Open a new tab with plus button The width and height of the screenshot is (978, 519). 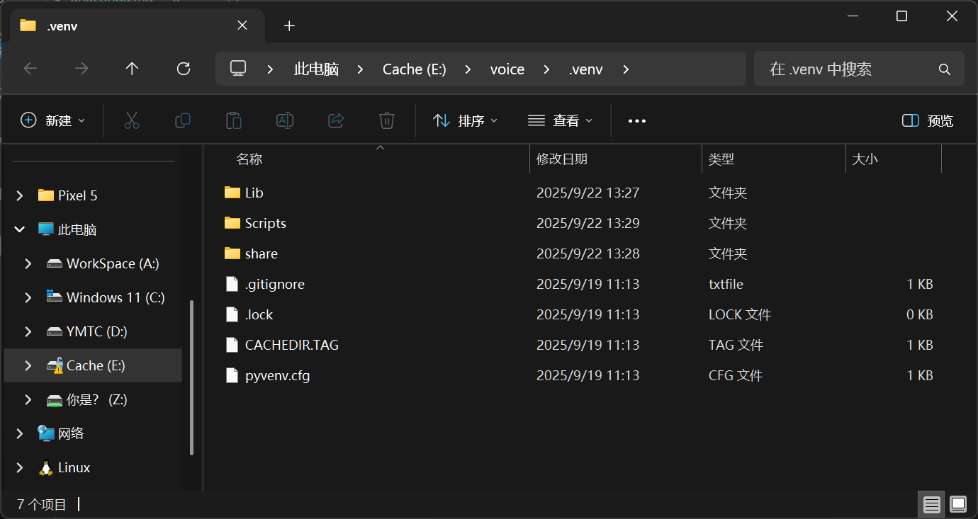click(289, 26)
